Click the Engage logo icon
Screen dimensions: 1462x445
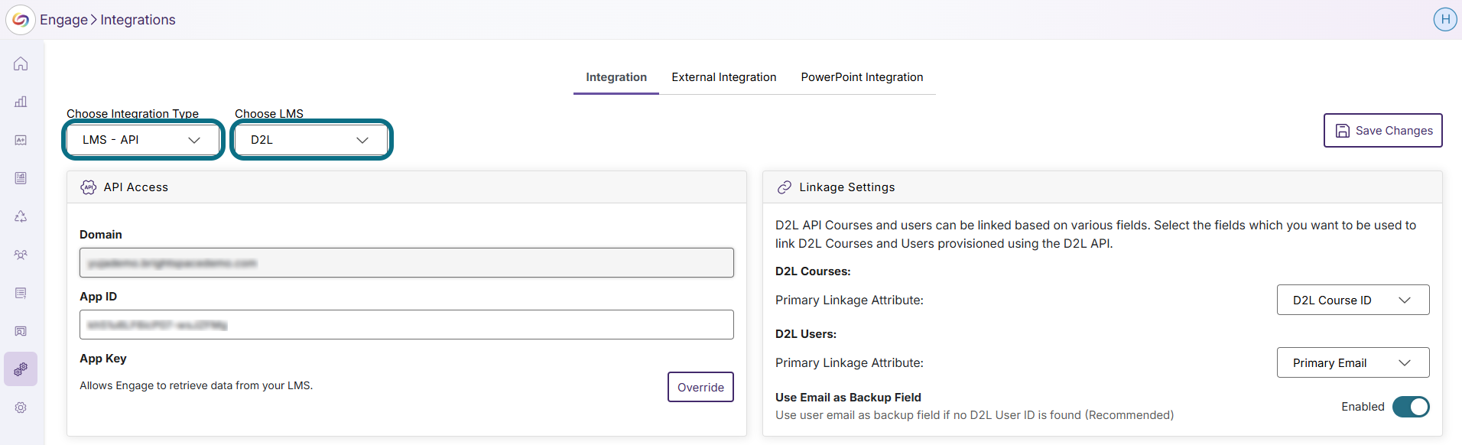21,20
